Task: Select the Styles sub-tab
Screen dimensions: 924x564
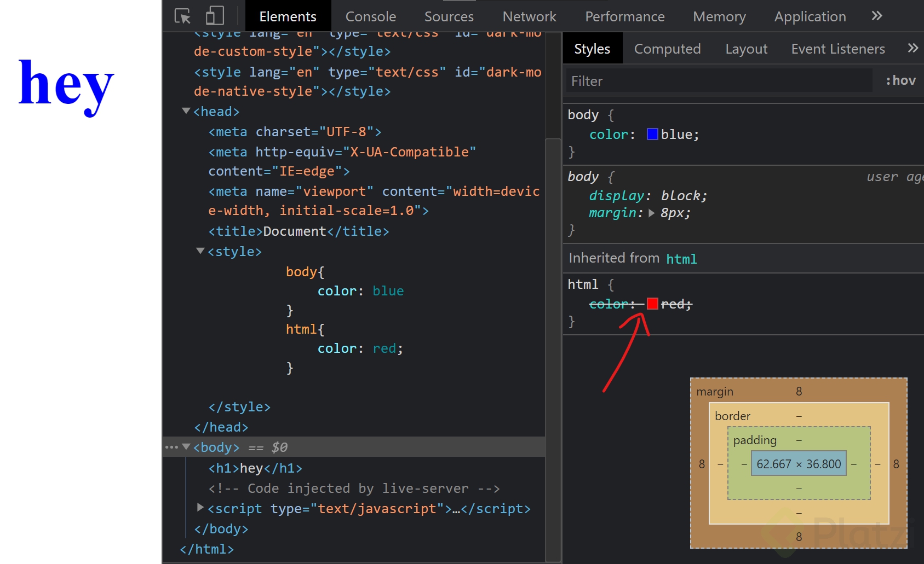Action: [592, 49]
